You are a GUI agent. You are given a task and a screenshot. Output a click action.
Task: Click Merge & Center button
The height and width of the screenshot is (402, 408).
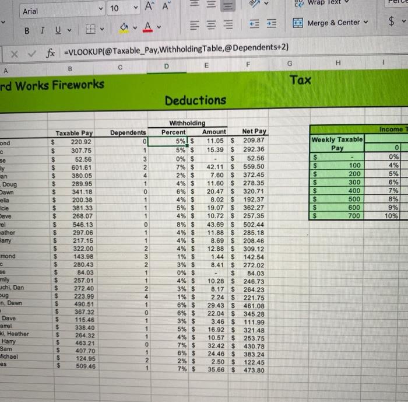[328, 23]
